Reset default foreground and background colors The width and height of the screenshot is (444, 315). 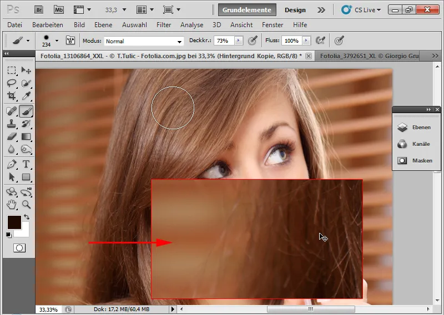click(x=9, y=235)
